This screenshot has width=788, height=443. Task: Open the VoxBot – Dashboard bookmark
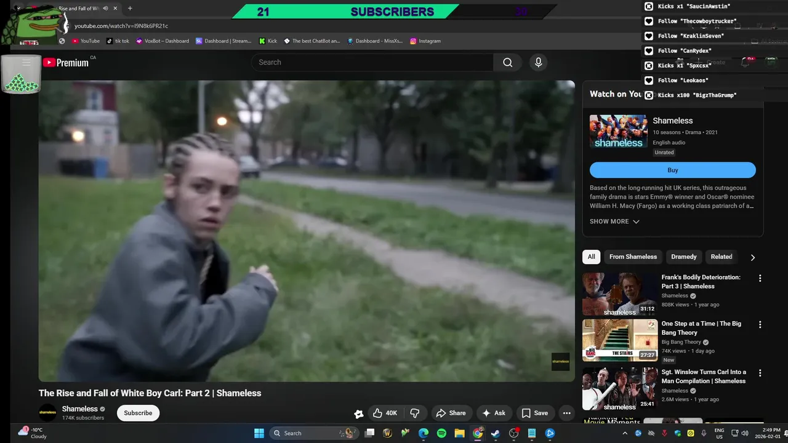click(x=163, y=41)
